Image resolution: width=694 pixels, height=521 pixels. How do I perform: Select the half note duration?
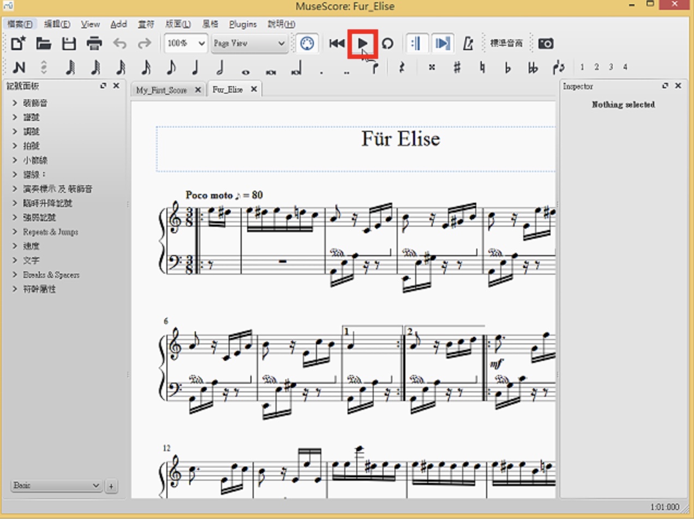click(x=220, y=67)
